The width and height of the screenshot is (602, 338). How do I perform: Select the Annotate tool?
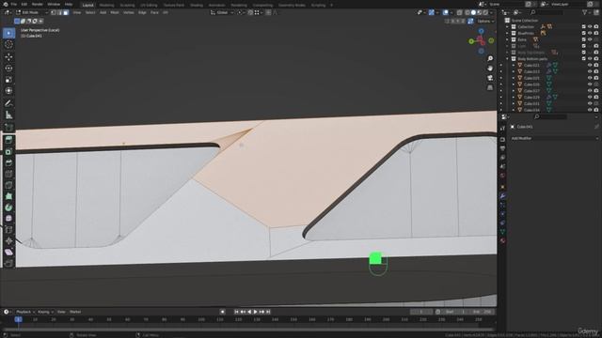8,103
